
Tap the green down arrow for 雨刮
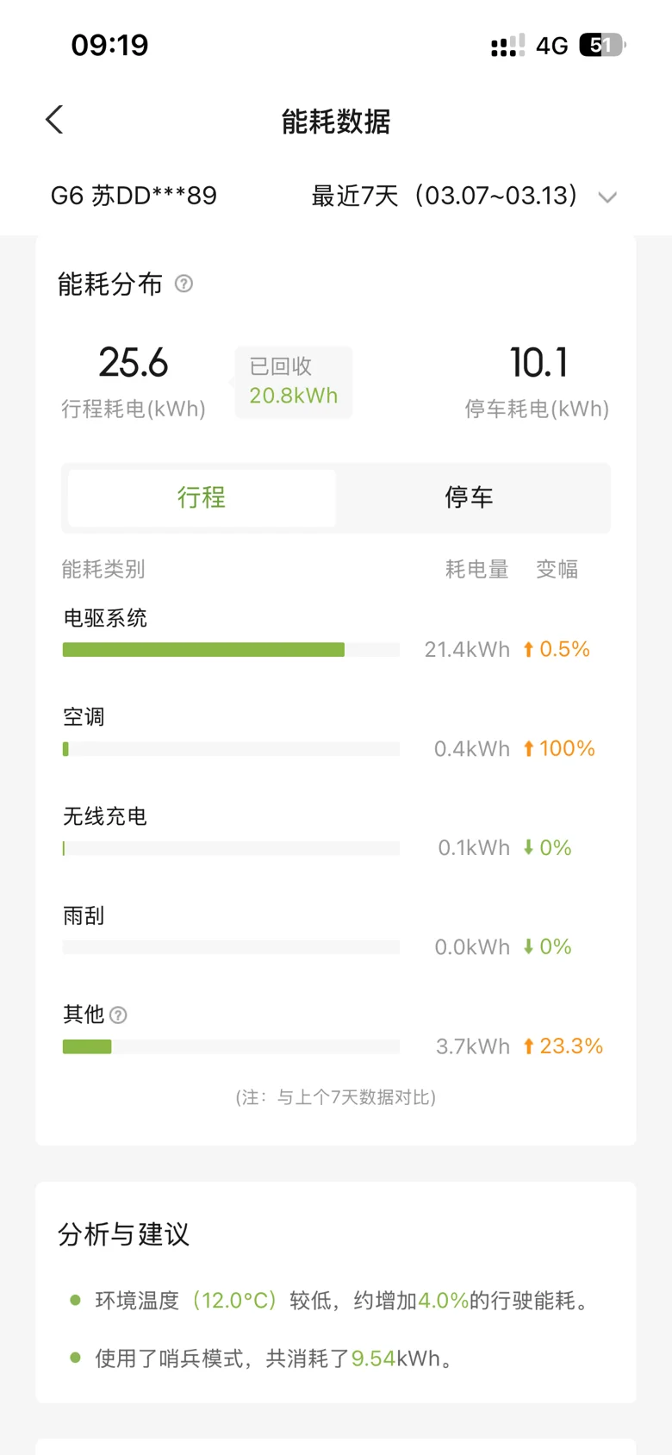click(529, 947)
